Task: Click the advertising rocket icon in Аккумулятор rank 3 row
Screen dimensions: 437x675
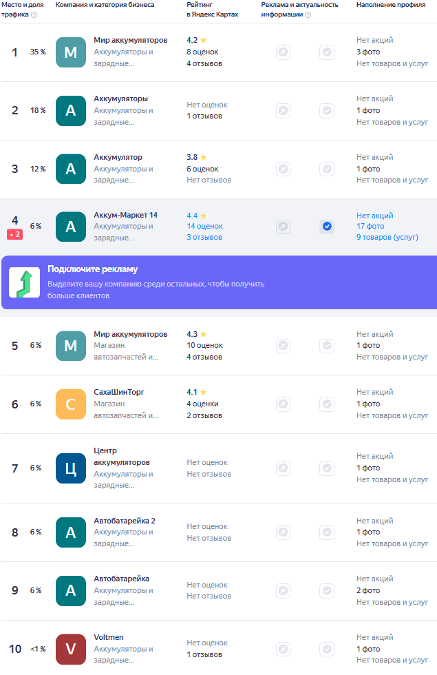Action: coord(283,169)
